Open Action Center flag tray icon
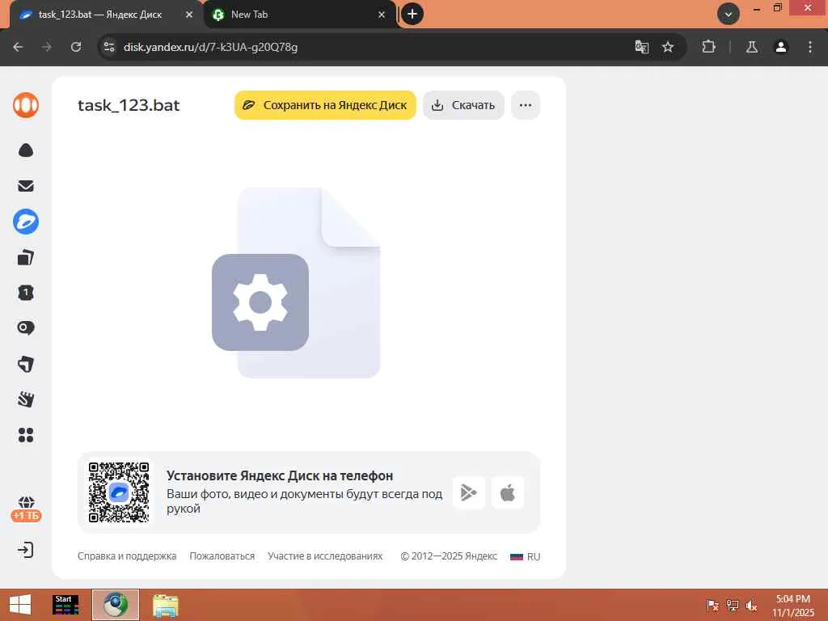 (x=713, y=606)
